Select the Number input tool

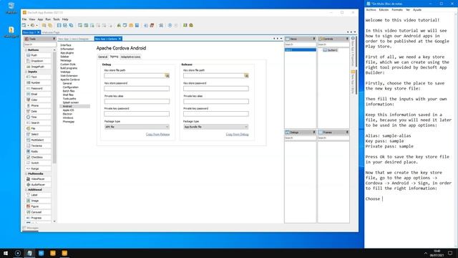click(38, 82)
